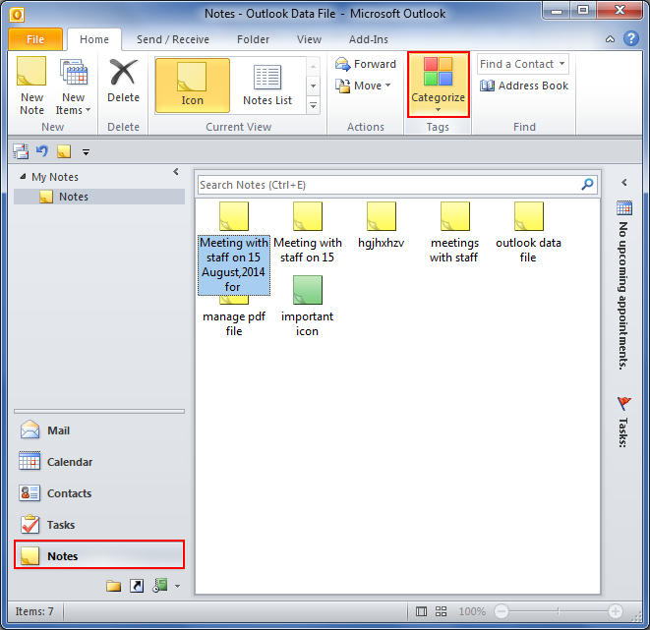Open the Folder tab
Viewport: 650px width, 630px height.
(253, 39)
